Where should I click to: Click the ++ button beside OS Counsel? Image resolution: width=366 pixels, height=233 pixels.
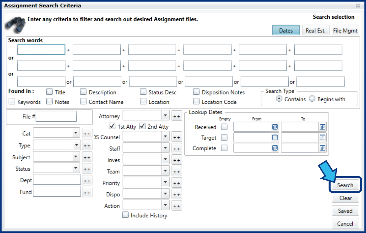[177, 137]
